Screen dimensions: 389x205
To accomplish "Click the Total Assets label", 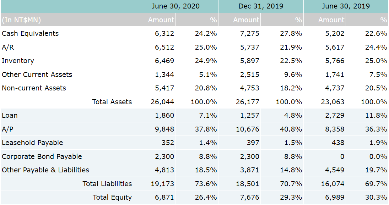I will click(112, 102).
